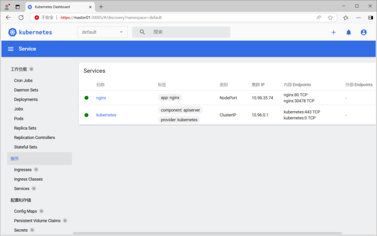Open a new browser tab

tap(101, 7)
